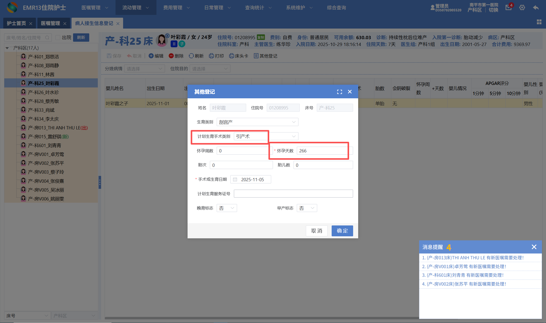Open the settings gear icon

522,8
